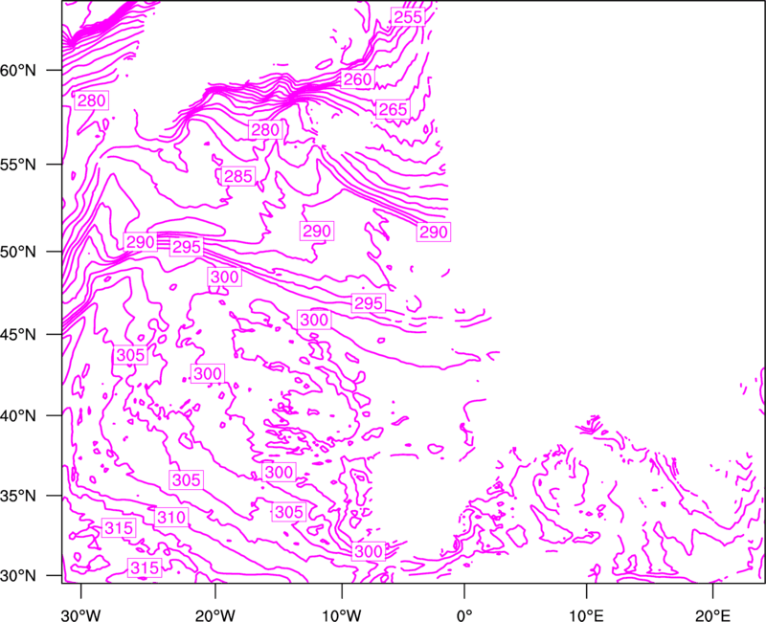Click the 255 contour label
766x622 pixels.
(x=408, y=17)
